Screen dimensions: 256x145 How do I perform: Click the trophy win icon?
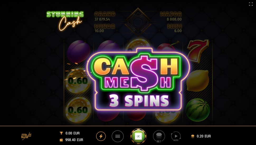pyautogui.click(x=61, y=133)
